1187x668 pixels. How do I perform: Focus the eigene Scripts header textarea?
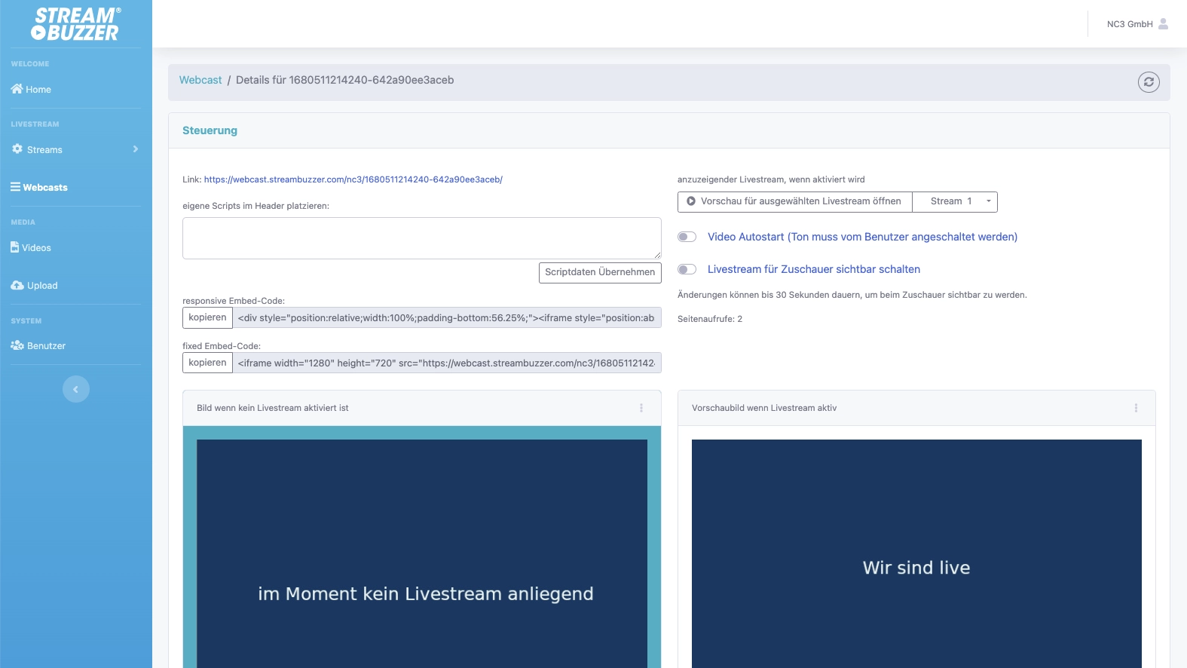click(422, 238)
